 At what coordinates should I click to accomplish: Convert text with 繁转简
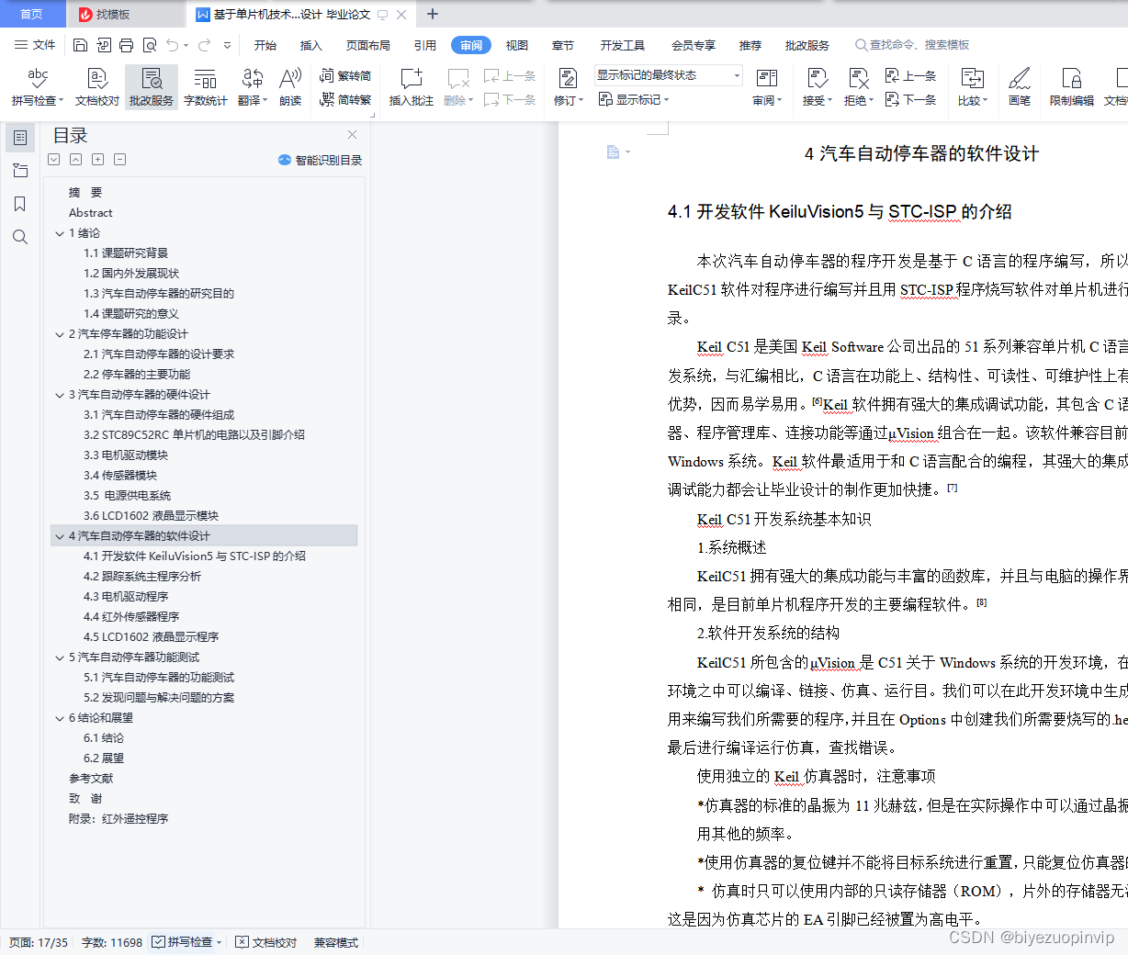[345, 76]
